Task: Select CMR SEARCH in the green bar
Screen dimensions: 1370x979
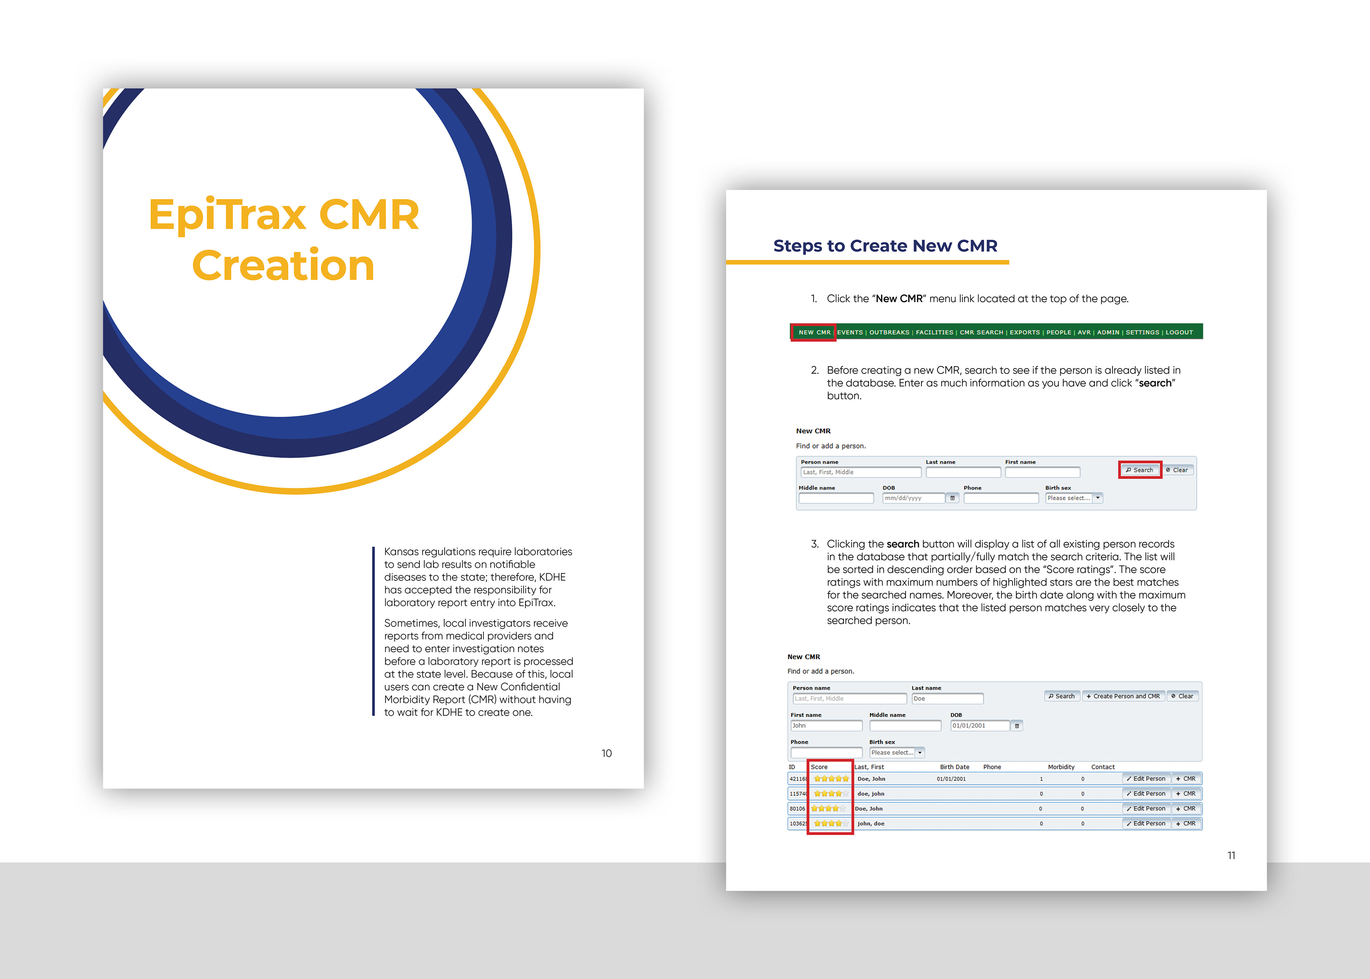Action: tap(981, 332)
